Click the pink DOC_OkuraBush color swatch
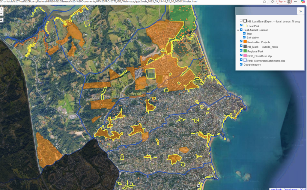307x190 pixels. point(245,56)
